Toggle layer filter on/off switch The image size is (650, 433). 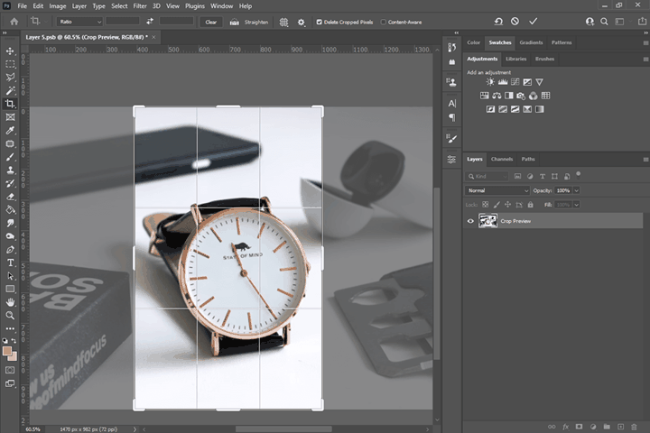click(x=579, y=174)
